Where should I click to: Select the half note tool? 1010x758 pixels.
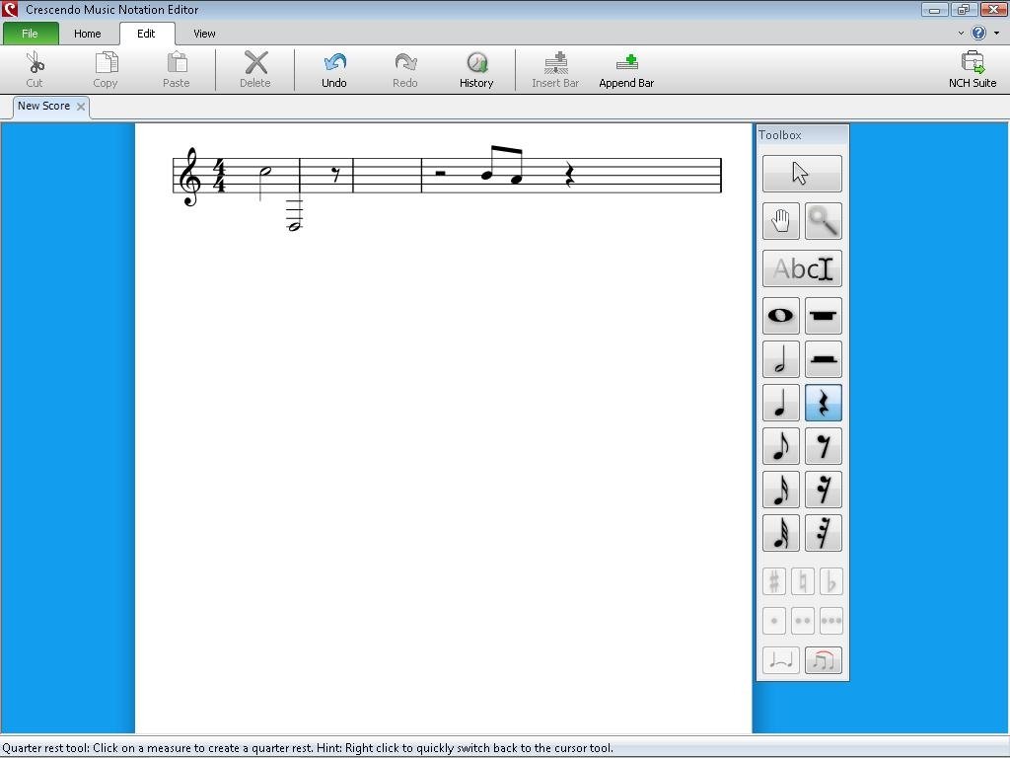click(781, 359)
